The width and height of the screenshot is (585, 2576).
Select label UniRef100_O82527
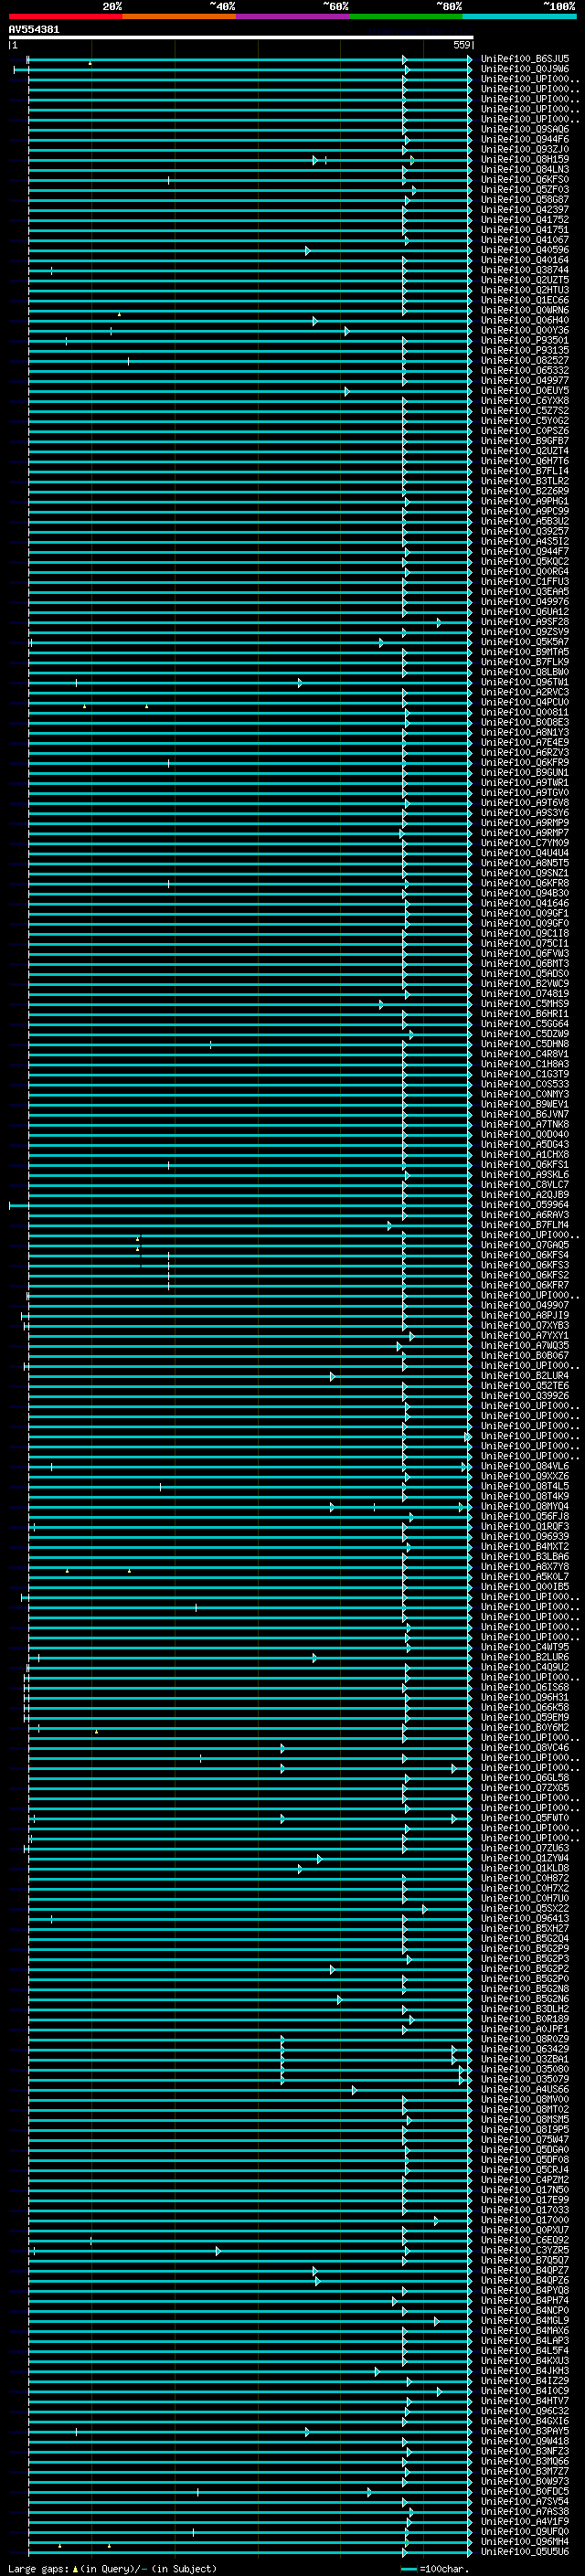coord(525,360)
